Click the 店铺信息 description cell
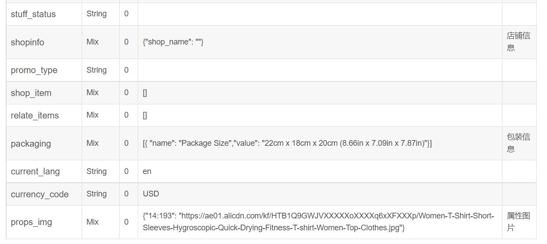Screen dimensions: 547x244 click(518, 42)
